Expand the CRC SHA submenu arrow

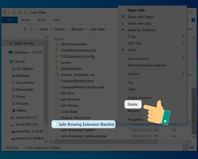[183, 43]
